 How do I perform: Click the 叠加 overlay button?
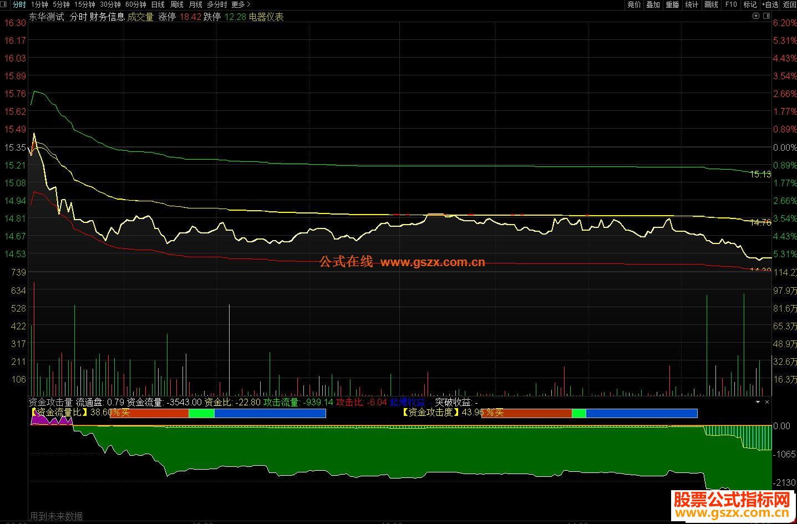coord(653,4)
